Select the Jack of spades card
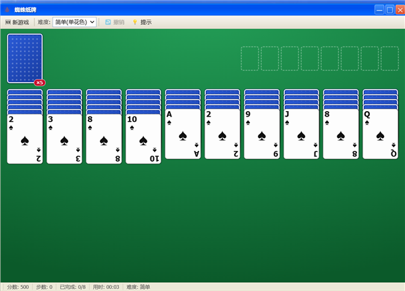The height and width of the screenshot is (291, 405). point(302,134)
